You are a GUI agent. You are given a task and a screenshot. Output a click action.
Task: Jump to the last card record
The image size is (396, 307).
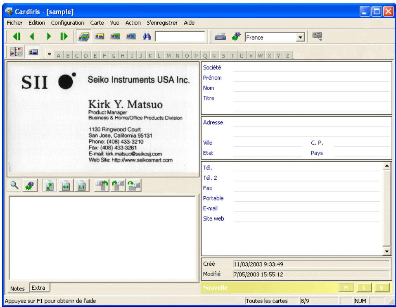pyautogui.click(x=64, y=37)
